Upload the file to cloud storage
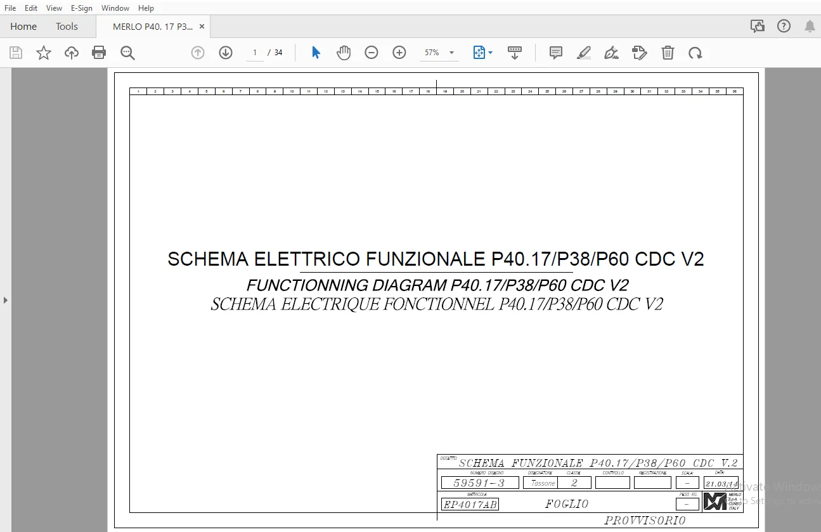 (72, 53)
